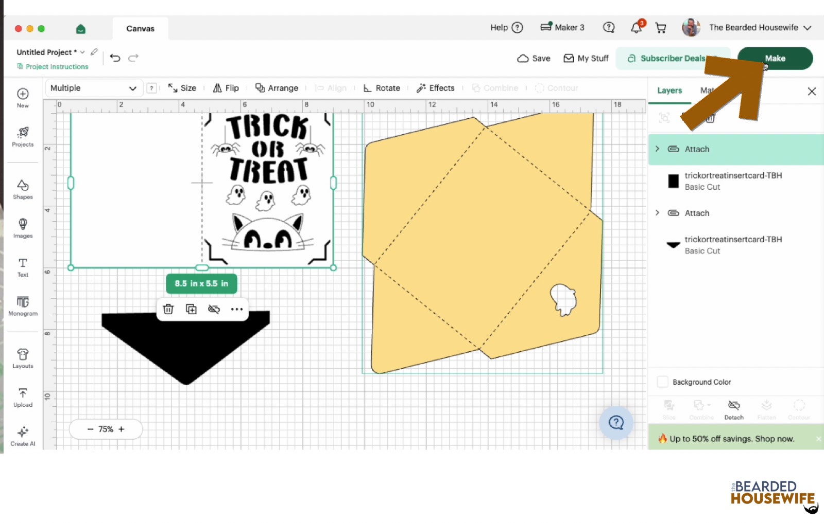824x523 pixels.
Task: Undo the last action
Action: (115, 58)
